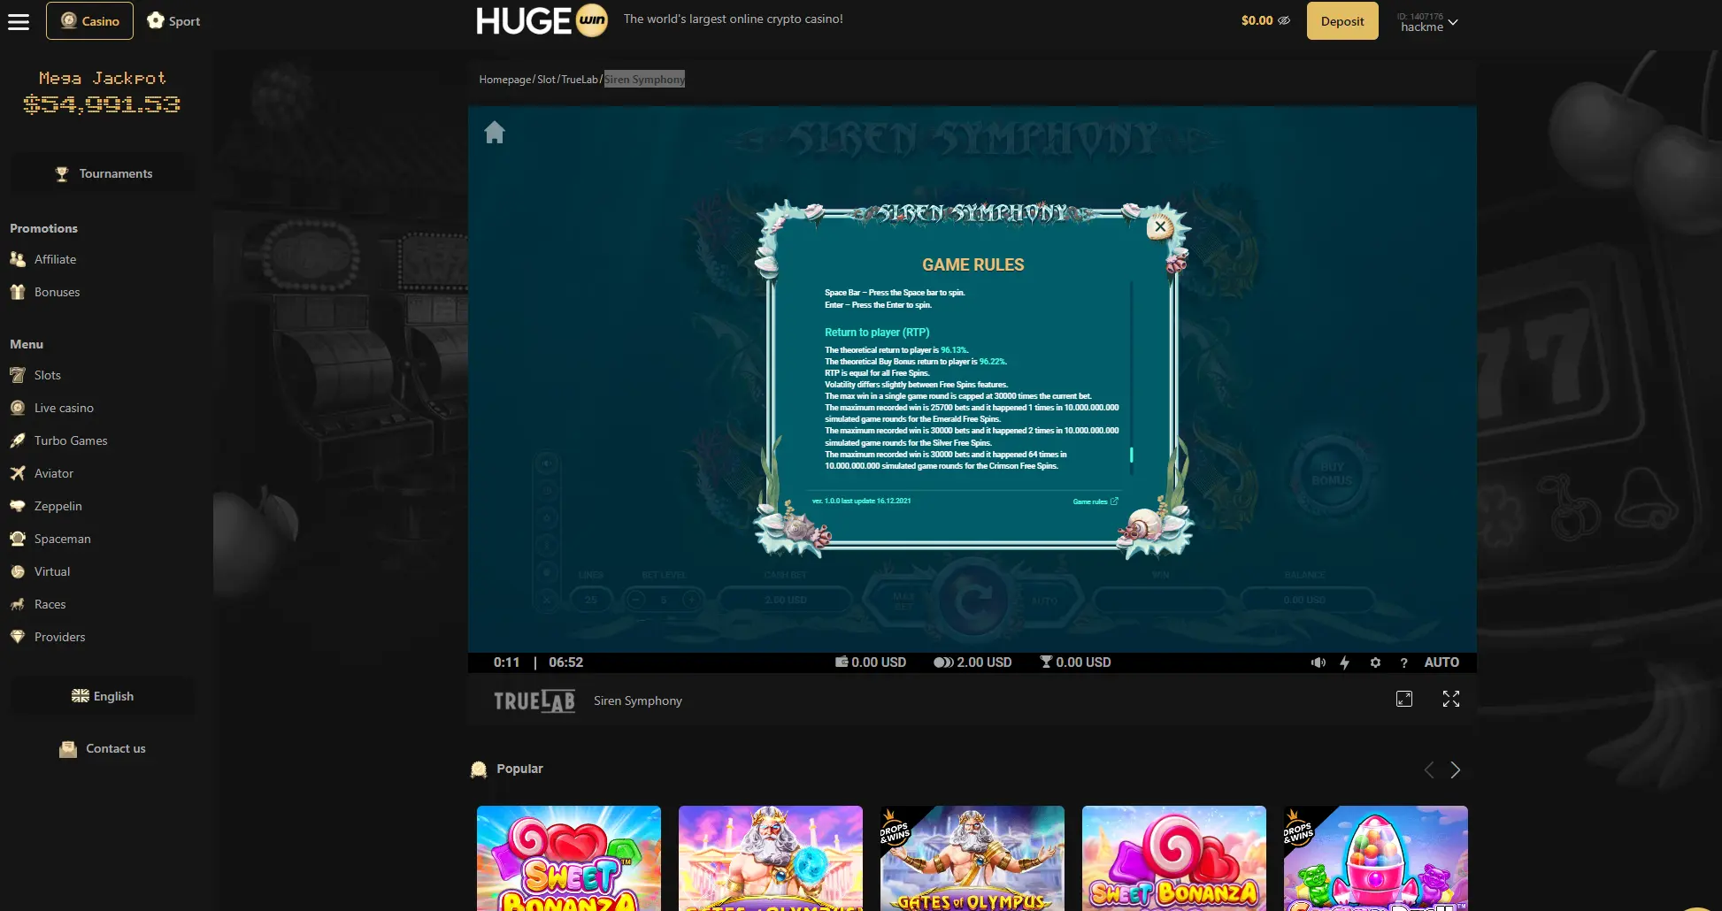Open the Zeus game thumbnail without Drops badge
This screenshot has width=1722, height=911.
(771, 858)
